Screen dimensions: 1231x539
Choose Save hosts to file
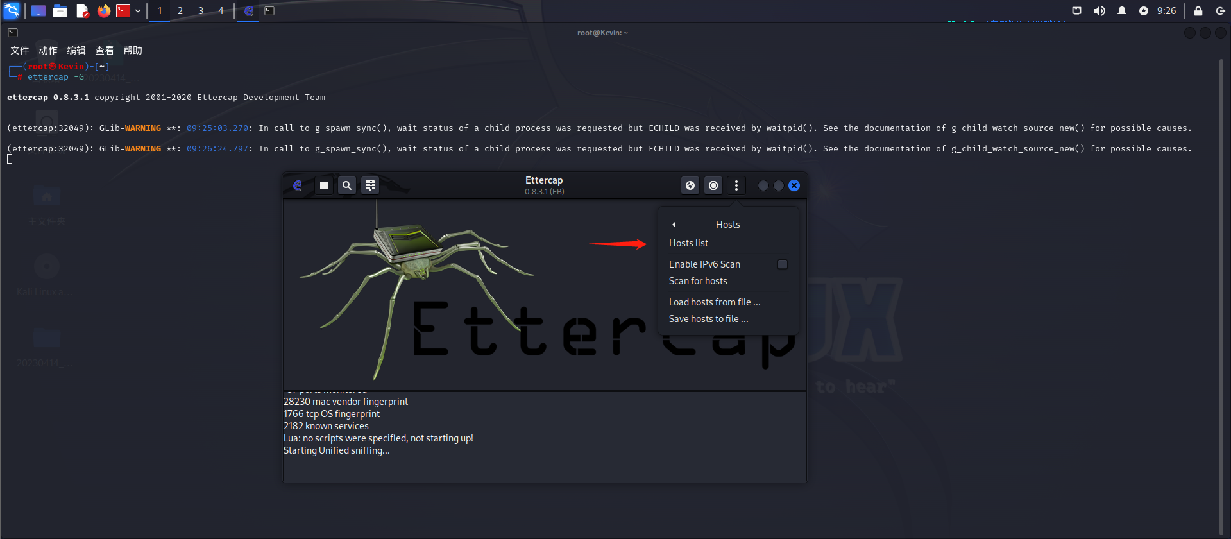click(x=708, y=319)
